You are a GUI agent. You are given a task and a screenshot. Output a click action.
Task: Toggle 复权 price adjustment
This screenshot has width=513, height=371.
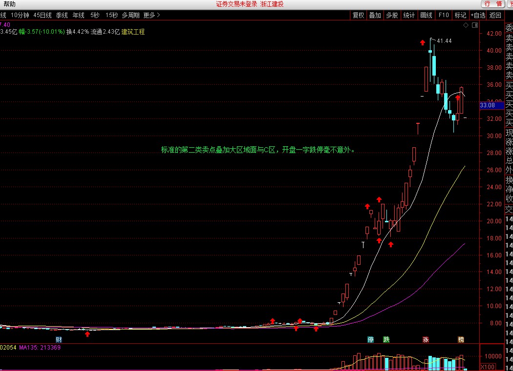click(358, 15)
